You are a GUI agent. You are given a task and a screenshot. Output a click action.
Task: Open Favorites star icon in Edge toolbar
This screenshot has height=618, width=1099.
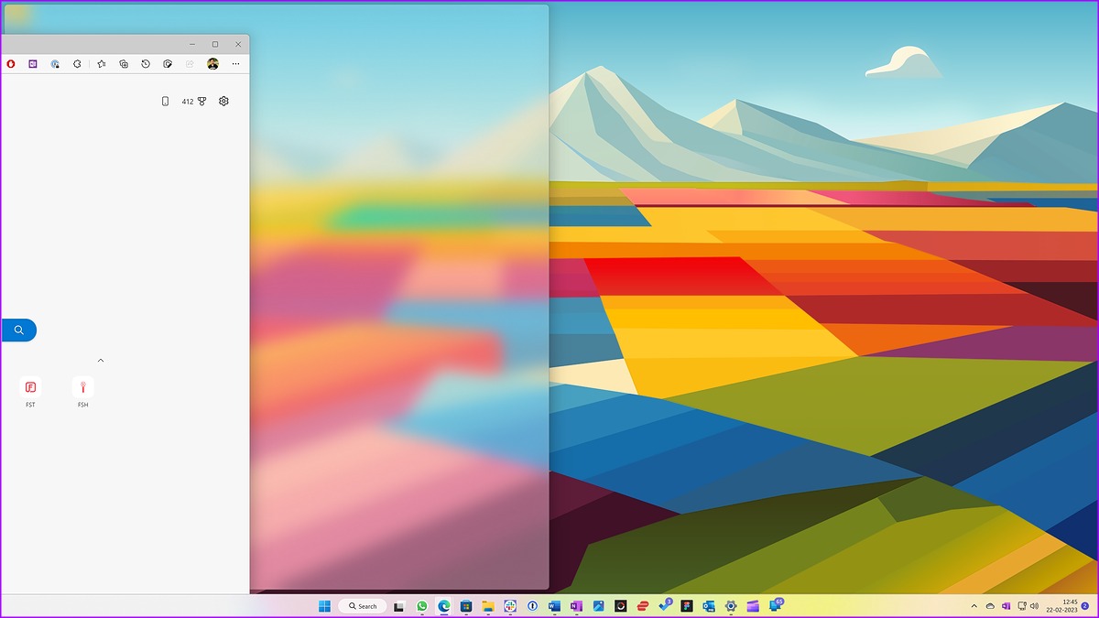(101, 64)
